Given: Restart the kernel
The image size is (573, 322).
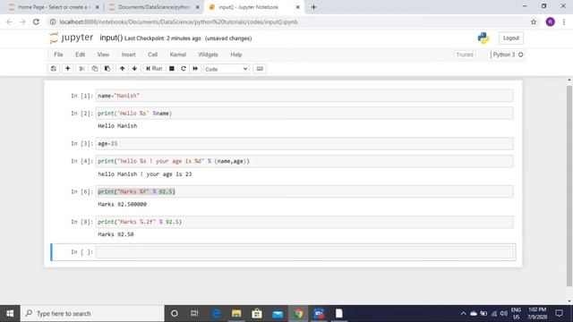Looking at the screenshot, I should (x=184, y=69).
